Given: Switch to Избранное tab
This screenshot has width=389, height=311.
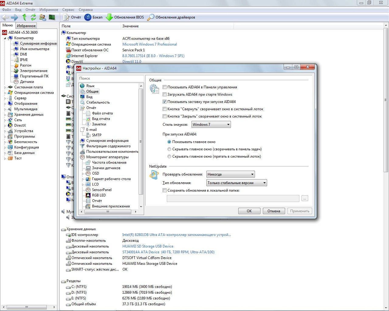Looking at the screenshot, I should [26, 26].
